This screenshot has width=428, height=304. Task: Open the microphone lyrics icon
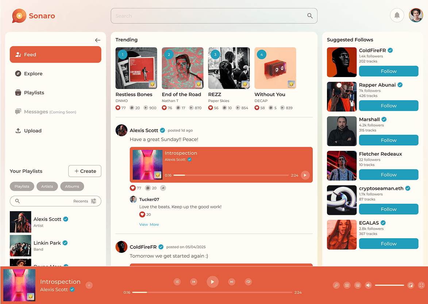click(x=336, y=285)
